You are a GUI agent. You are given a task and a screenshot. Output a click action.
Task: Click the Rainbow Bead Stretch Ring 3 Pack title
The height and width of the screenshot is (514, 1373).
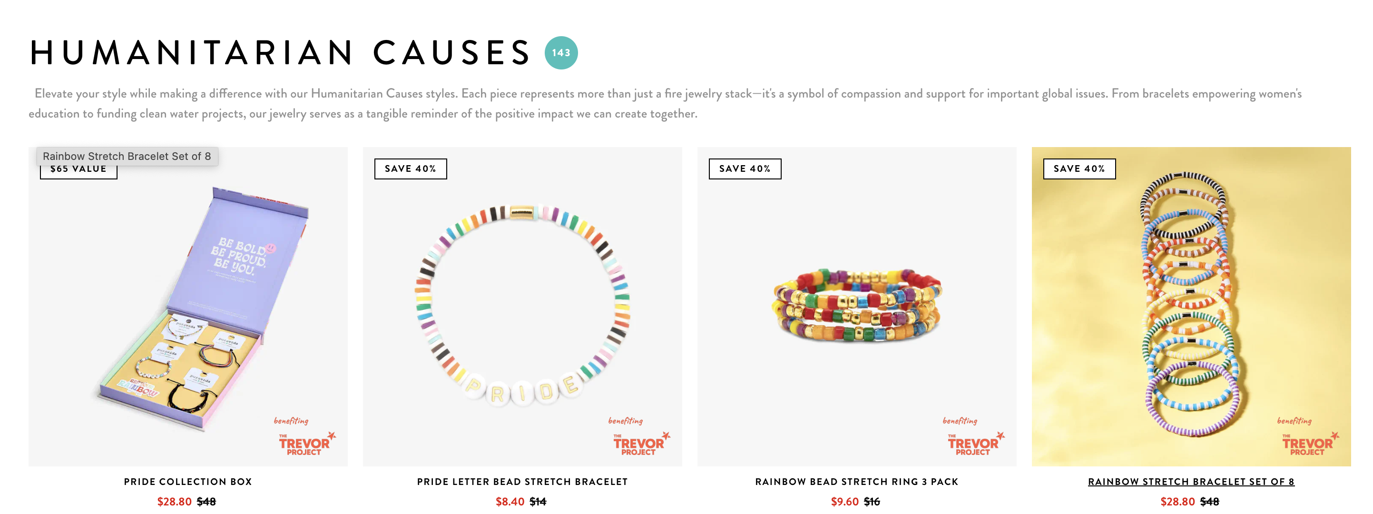(x=856, y=482)
